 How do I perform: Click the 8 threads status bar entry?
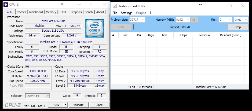(145, 87)
